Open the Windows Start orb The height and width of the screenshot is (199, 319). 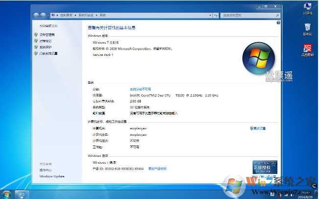pyautogui.click(x=7, y=194)
